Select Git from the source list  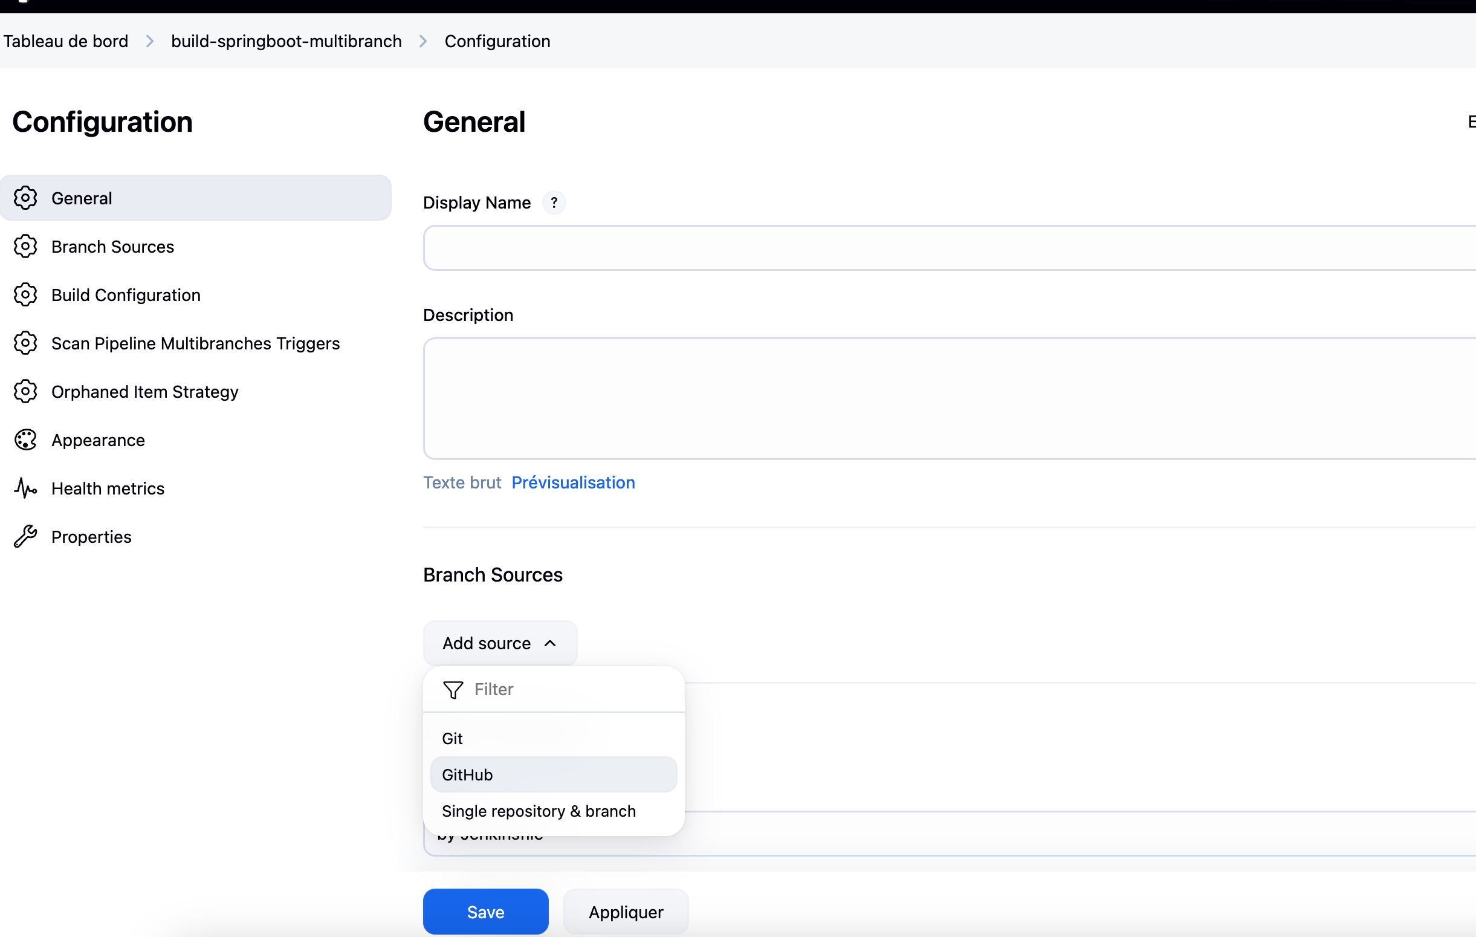tap(452, 738)
